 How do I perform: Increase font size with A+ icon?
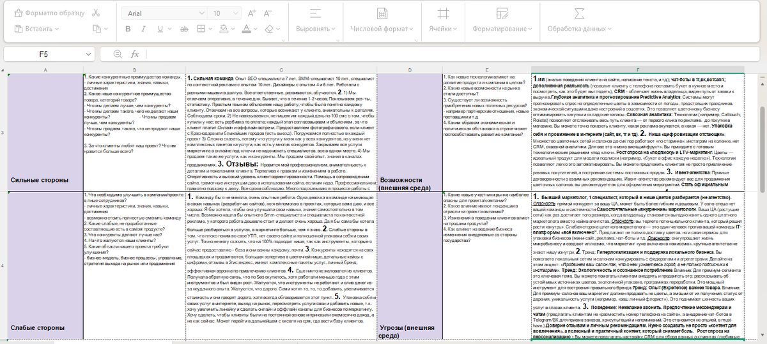251,13
